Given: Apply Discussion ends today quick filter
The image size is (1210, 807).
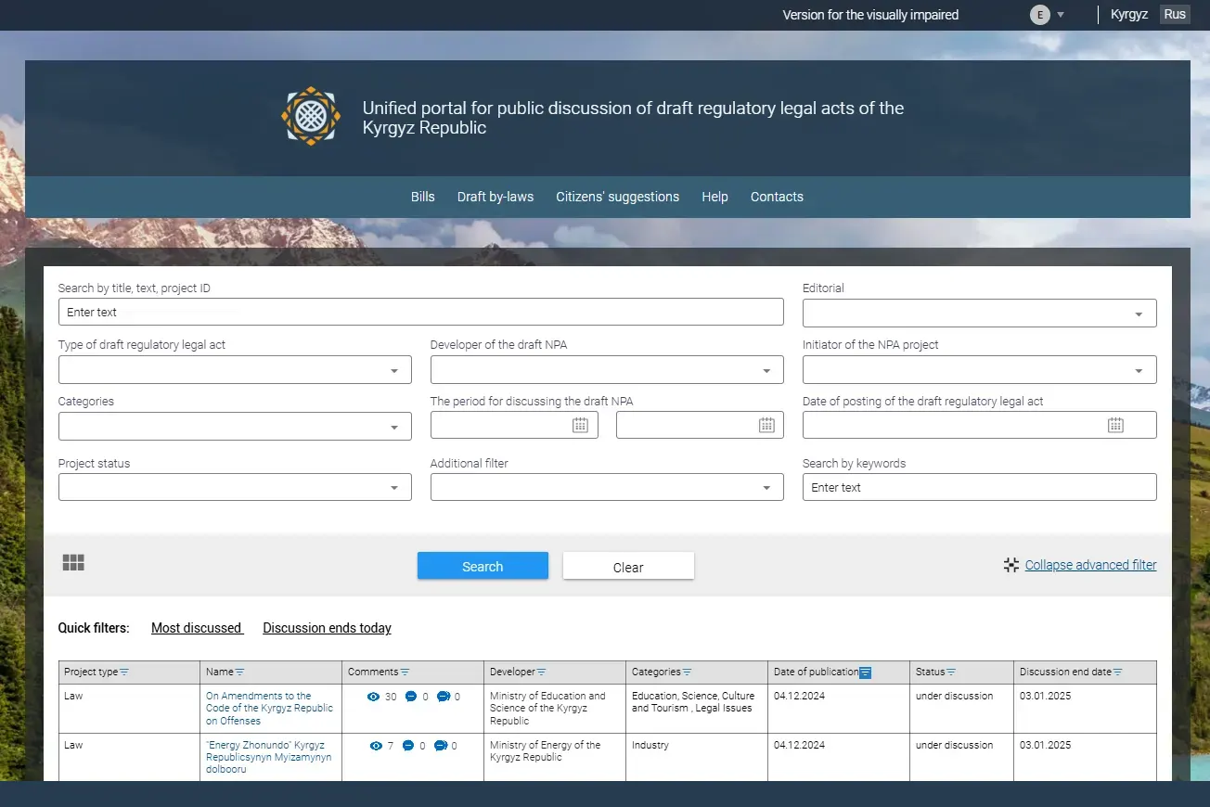Looking at the screenshot, I should point(328,628).
